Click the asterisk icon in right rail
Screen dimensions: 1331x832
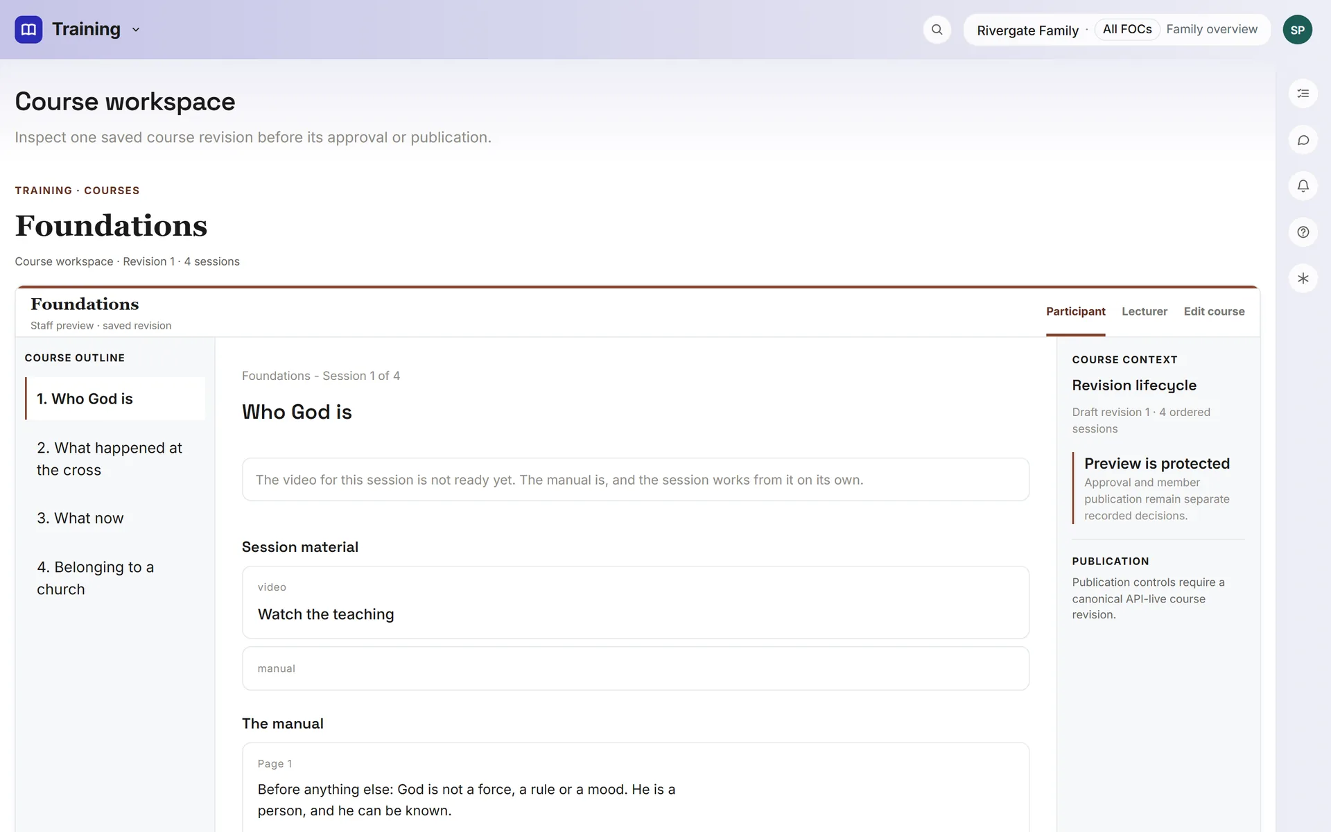tap(1303, 279)
